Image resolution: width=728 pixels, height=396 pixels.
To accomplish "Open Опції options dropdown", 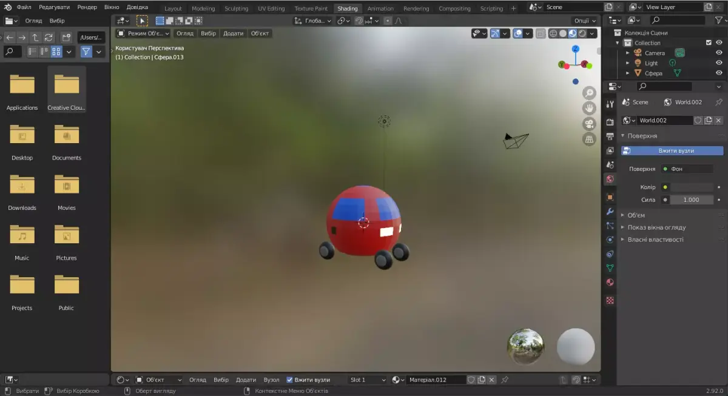I will tap(585, 21).
